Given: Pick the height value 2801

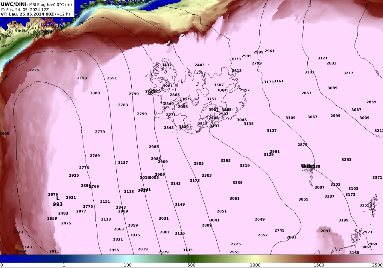Looking at the screenshot, I should point(165,232).
